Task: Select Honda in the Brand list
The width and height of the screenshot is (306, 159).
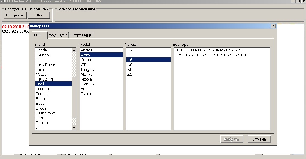Action: click(x=53, y=50)
